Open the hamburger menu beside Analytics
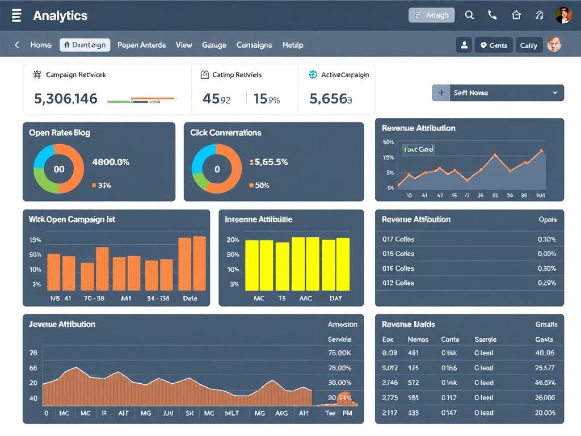581x436 pixels. [x=16, y=15]
